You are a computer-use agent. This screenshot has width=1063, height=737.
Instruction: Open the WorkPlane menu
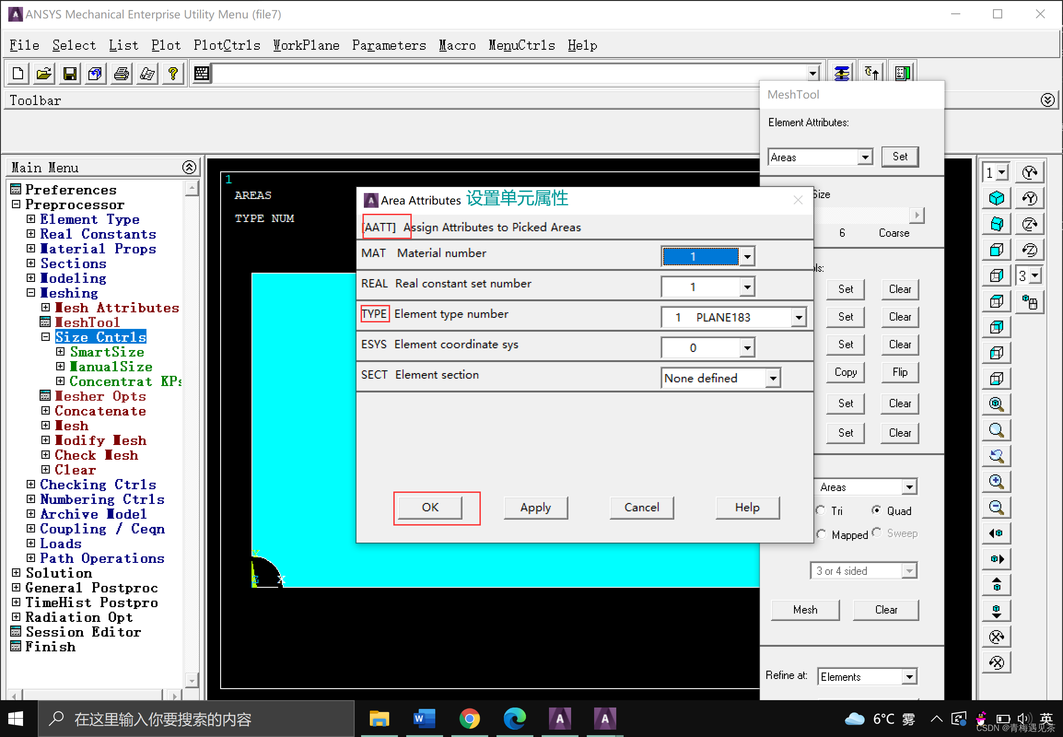coord(306,45)
